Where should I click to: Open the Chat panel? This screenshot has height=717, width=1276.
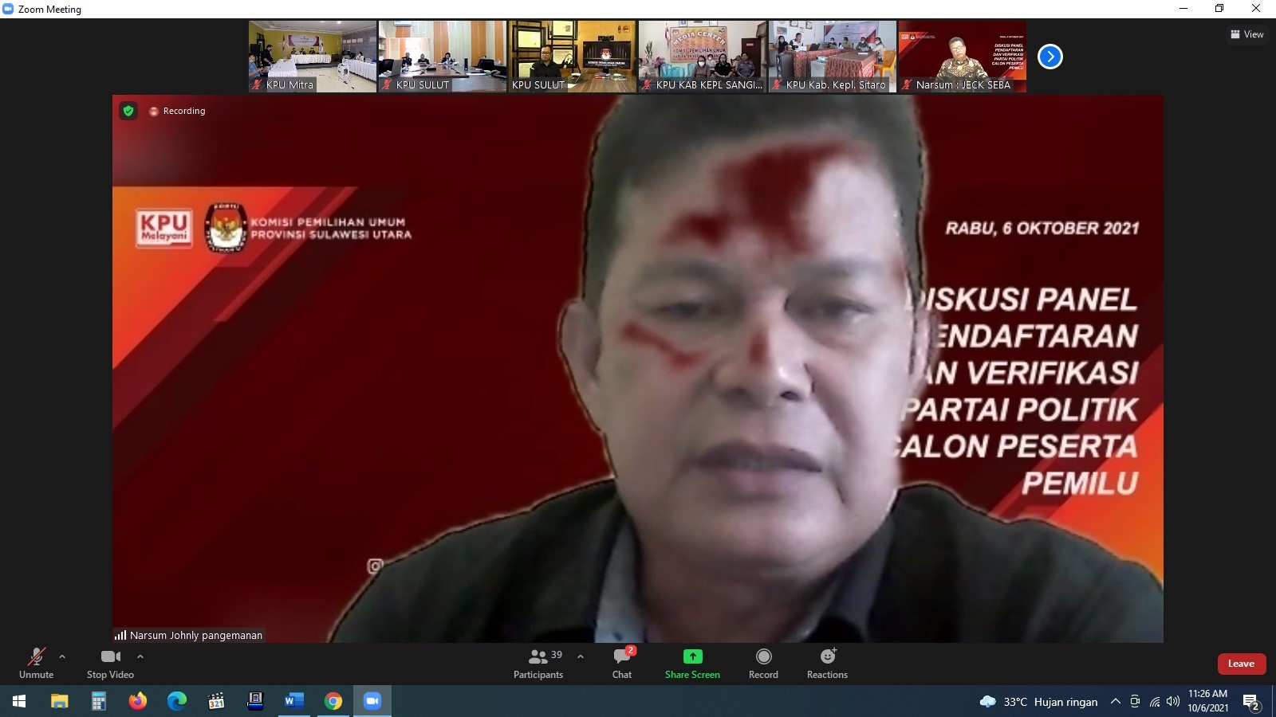pos(622,663)
